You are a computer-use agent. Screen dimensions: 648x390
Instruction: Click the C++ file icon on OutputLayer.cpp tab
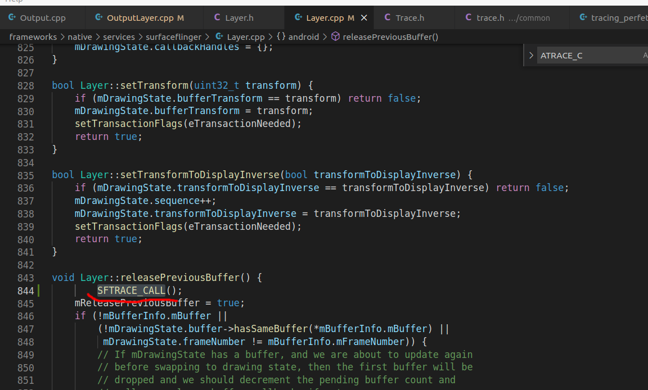pos(99,17)
